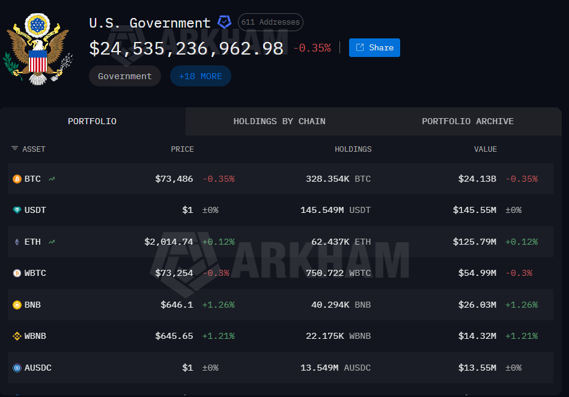
Task: Open the WBTC asset name
Action: (35, 273)
